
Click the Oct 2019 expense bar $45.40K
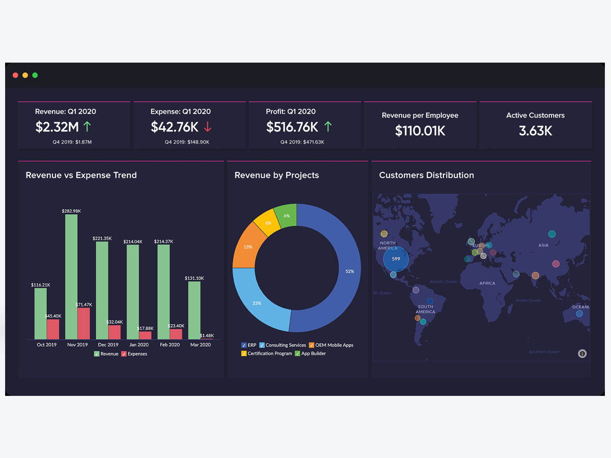(x=53, y=329)
